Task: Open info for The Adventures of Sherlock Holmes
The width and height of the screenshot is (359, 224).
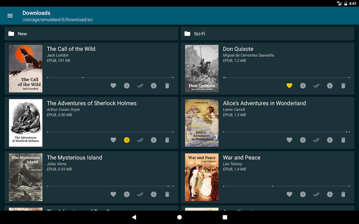Action: 153,140
